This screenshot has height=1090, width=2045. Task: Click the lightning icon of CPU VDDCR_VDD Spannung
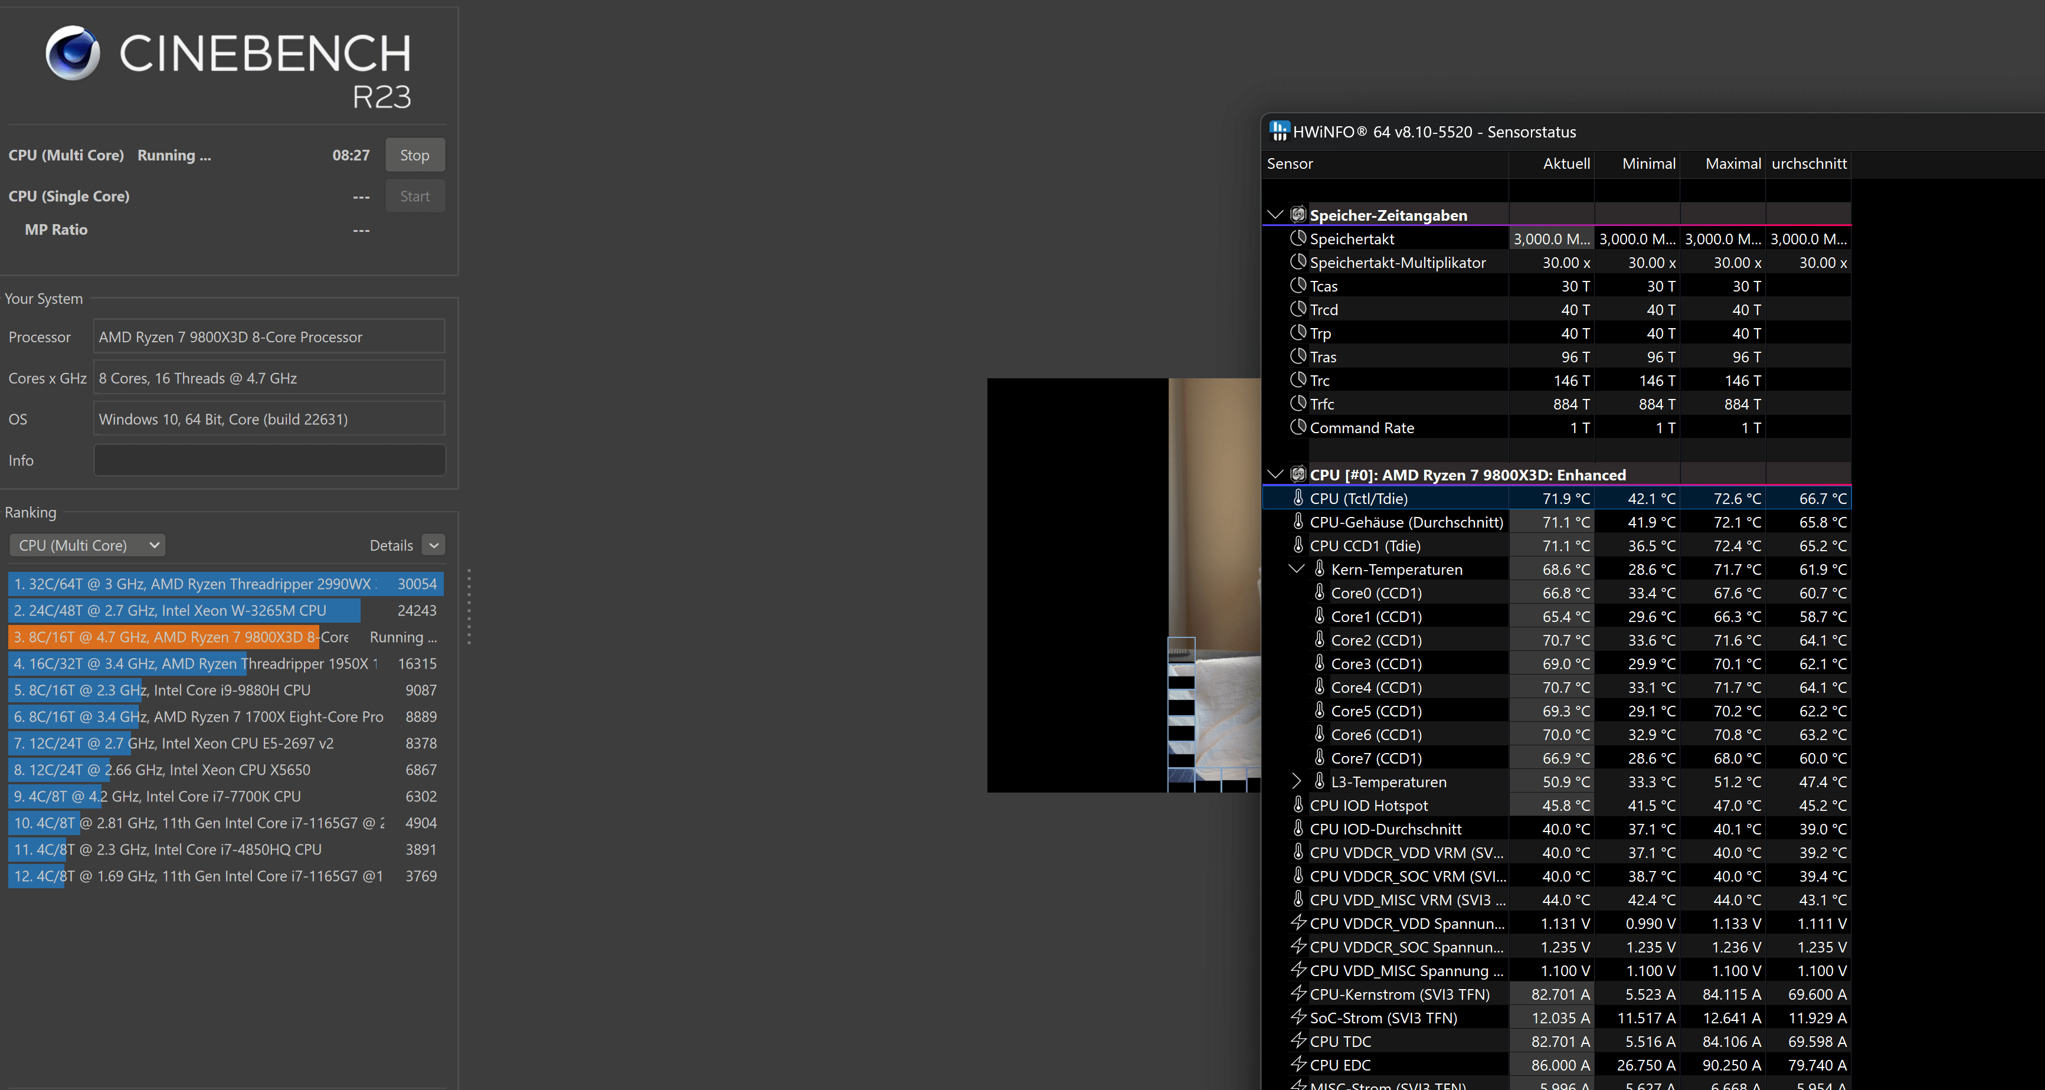(x=1298, y=922)
